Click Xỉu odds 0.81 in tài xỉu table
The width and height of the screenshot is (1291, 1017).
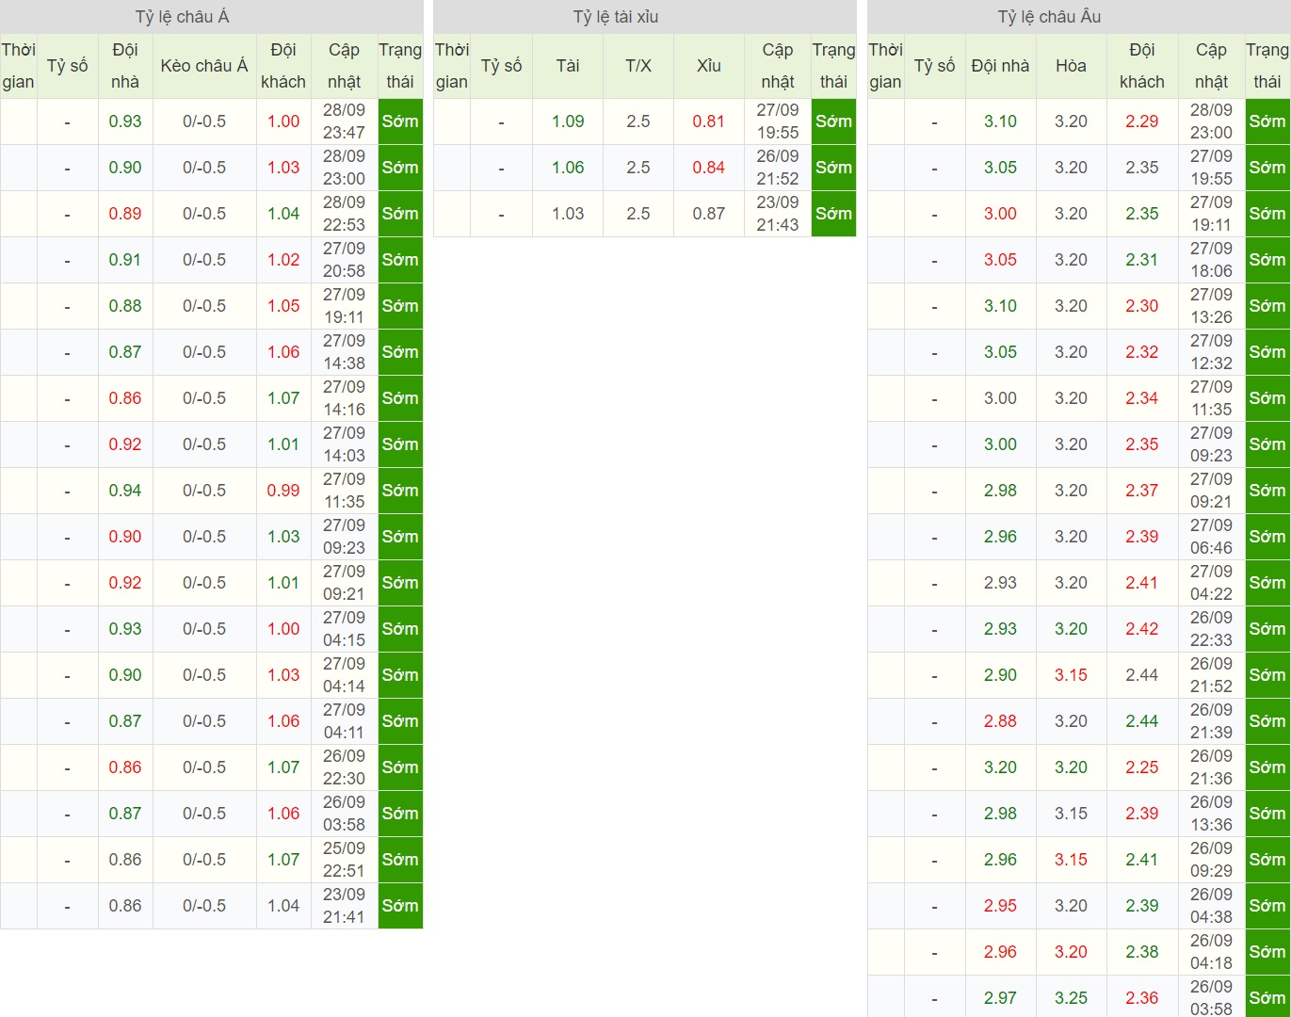[x=709, y=121]
